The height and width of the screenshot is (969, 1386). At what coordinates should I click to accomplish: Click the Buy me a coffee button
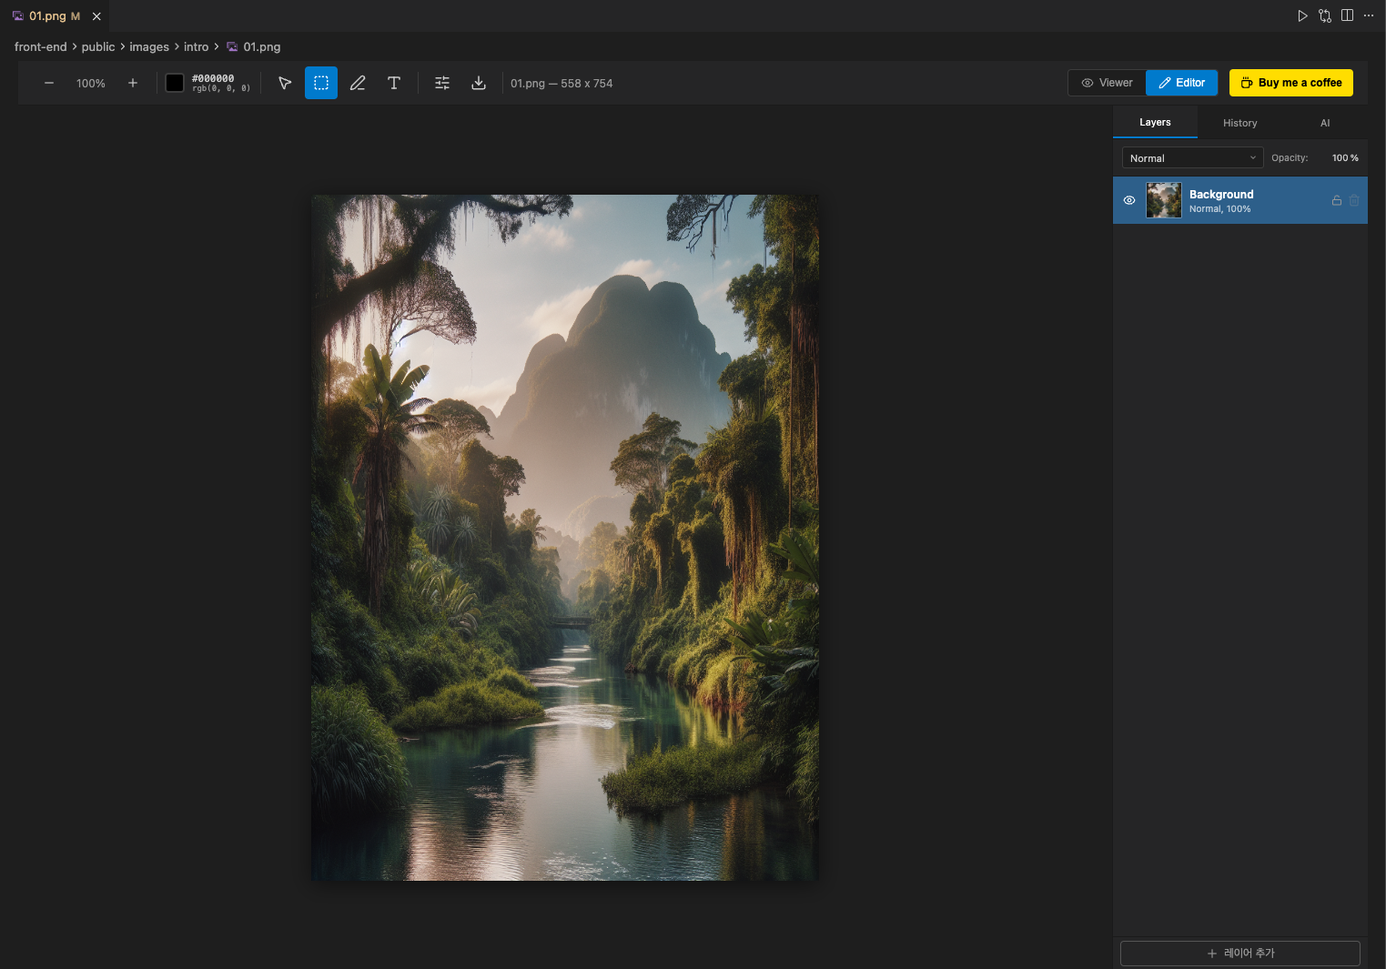pyautogui.click(x=1290, y=83)
